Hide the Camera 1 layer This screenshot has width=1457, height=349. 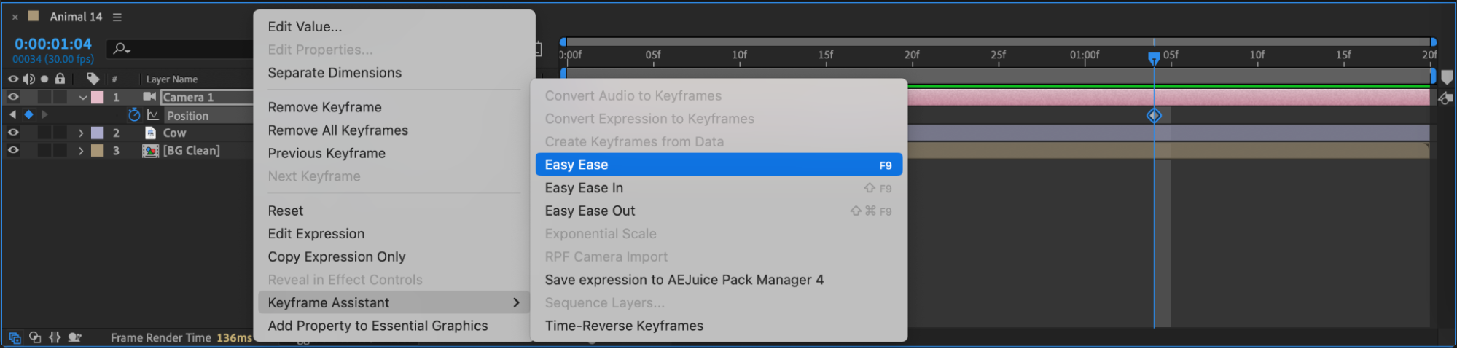(13, 97)
